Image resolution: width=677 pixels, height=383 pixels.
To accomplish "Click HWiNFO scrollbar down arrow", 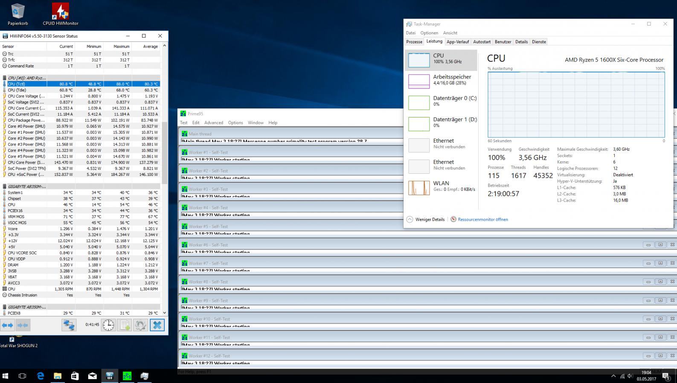I will click(164, 313).
